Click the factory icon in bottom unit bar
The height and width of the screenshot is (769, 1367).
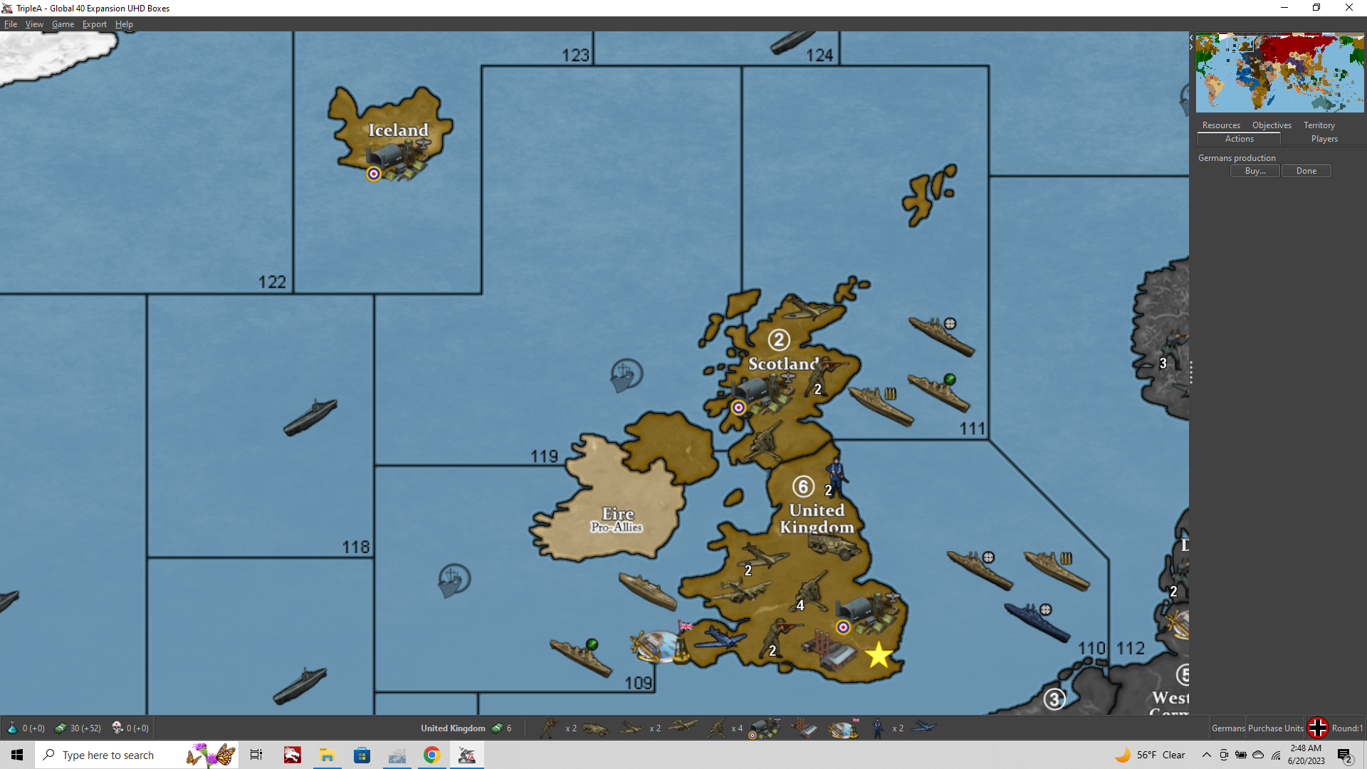tap(805, 728)
